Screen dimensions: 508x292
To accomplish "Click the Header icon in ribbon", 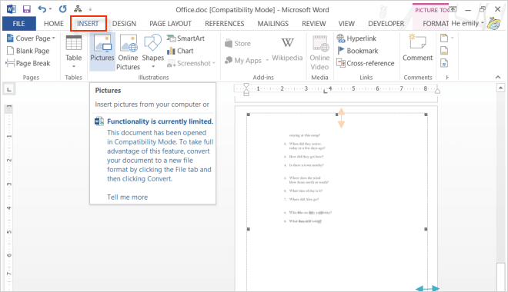I will 445,38.
